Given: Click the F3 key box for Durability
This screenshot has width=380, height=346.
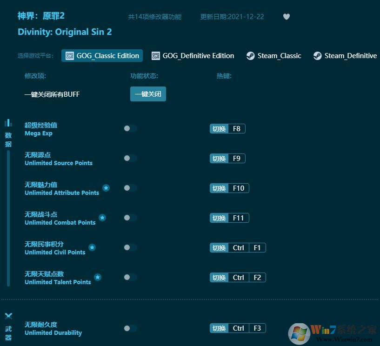Looking at the screenshot, I should point(257,328).
